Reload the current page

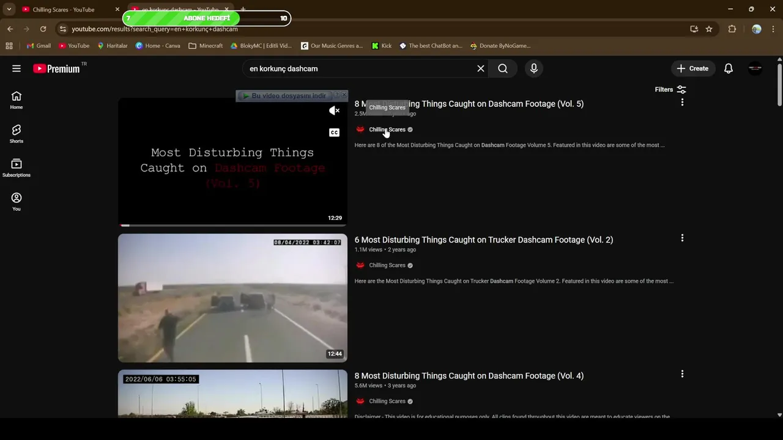[43, 29]
